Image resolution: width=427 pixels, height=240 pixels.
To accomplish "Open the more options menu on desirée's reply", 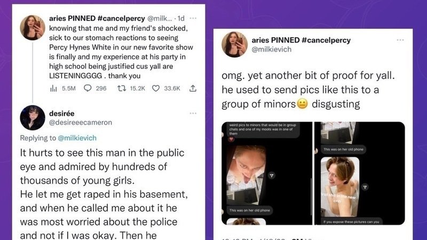I will (193, 113).
